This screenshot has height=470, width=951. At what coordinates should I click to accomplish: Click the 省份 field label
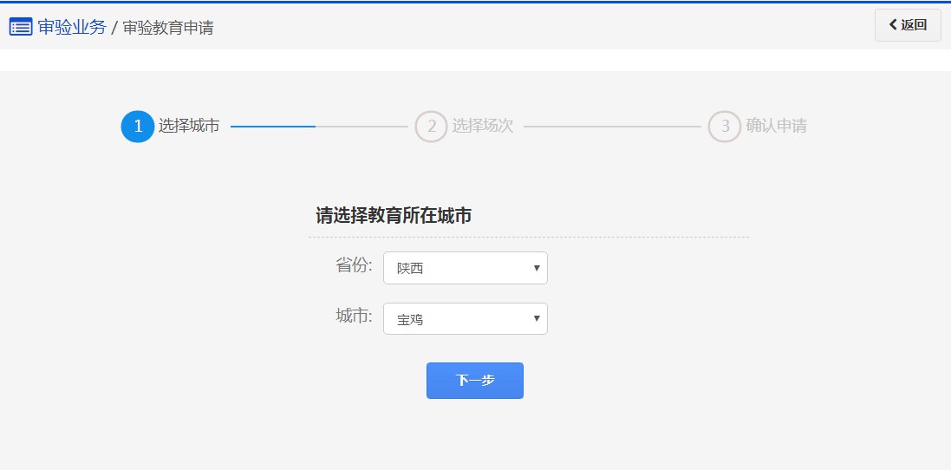click(x=355, y=265)
